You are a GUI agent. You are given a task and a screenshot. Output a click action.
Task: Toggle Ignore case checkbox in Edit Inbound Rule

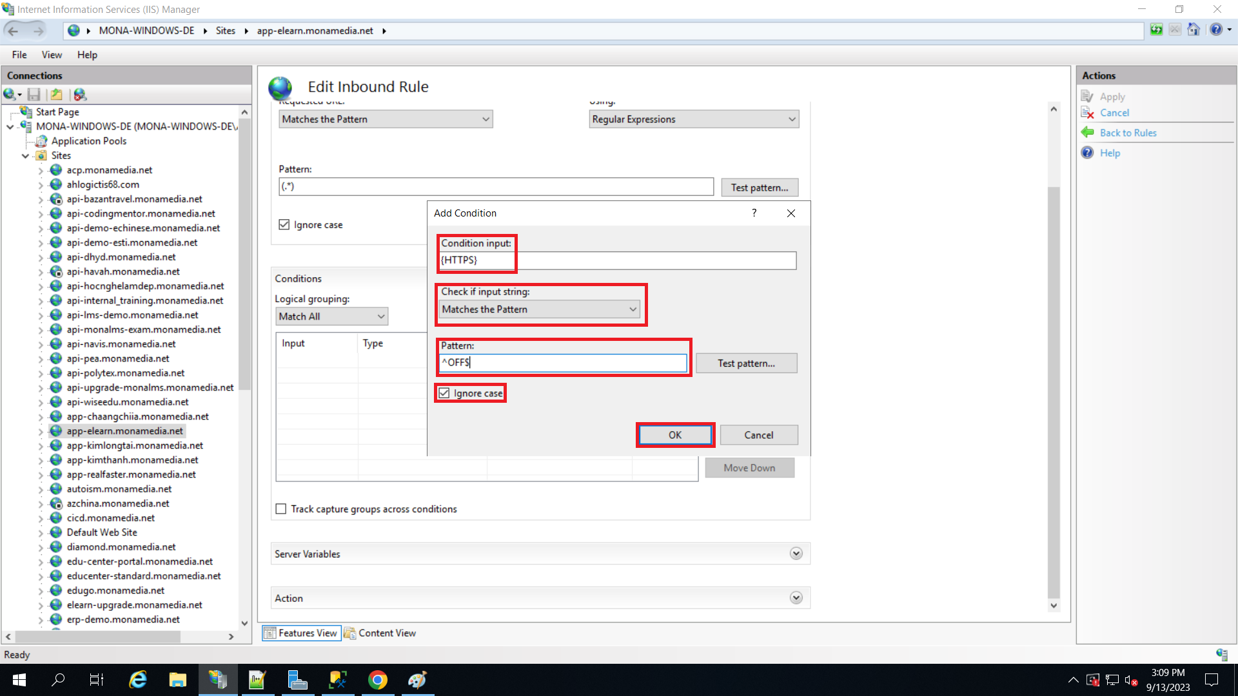click(284, 224)
